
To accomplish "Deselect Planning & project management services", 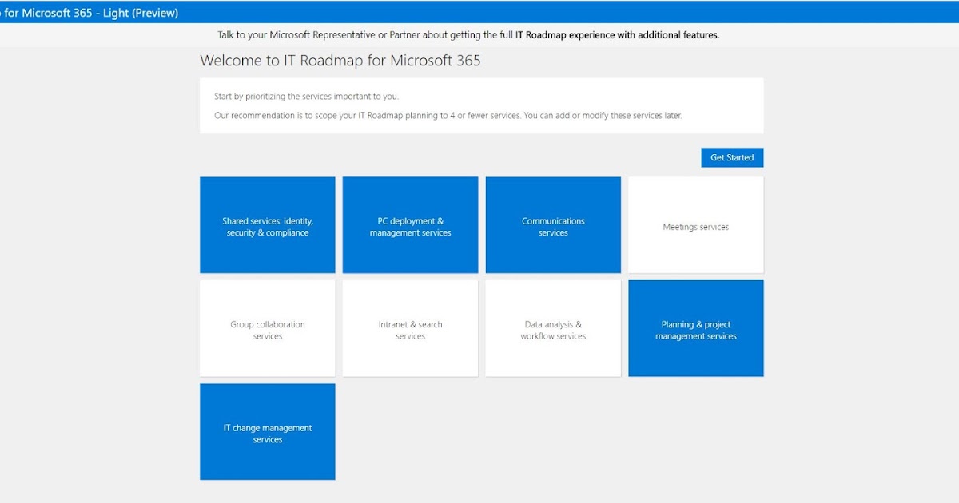I will [x=695, y=327].
